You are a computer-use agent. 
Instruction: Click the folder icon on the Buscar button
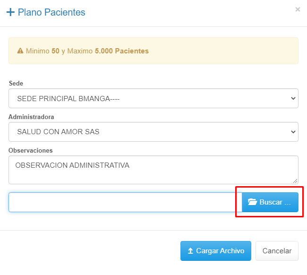click(253, 202)
